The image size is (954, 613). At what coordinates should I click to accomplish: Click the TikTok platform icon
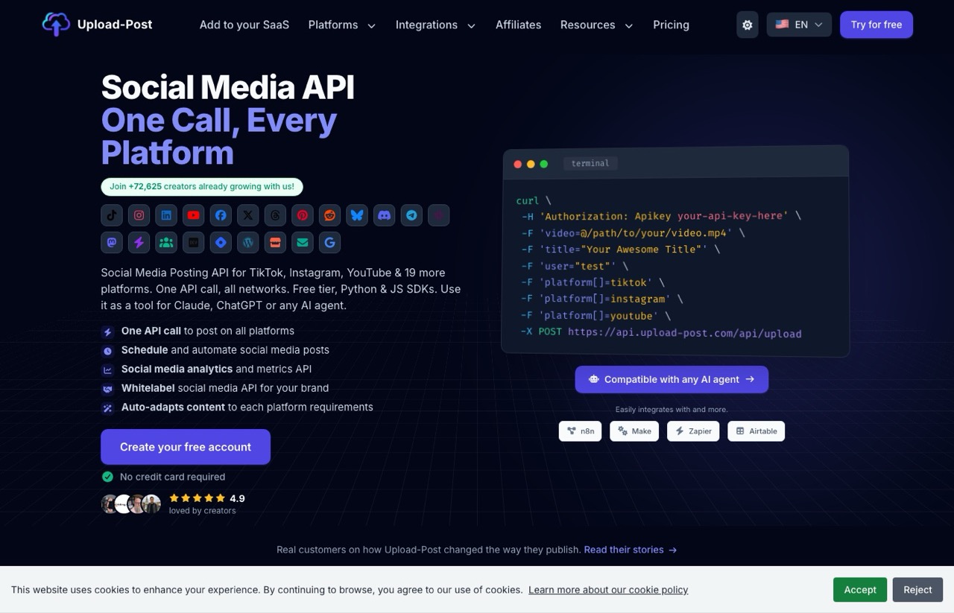click(112, 215)
